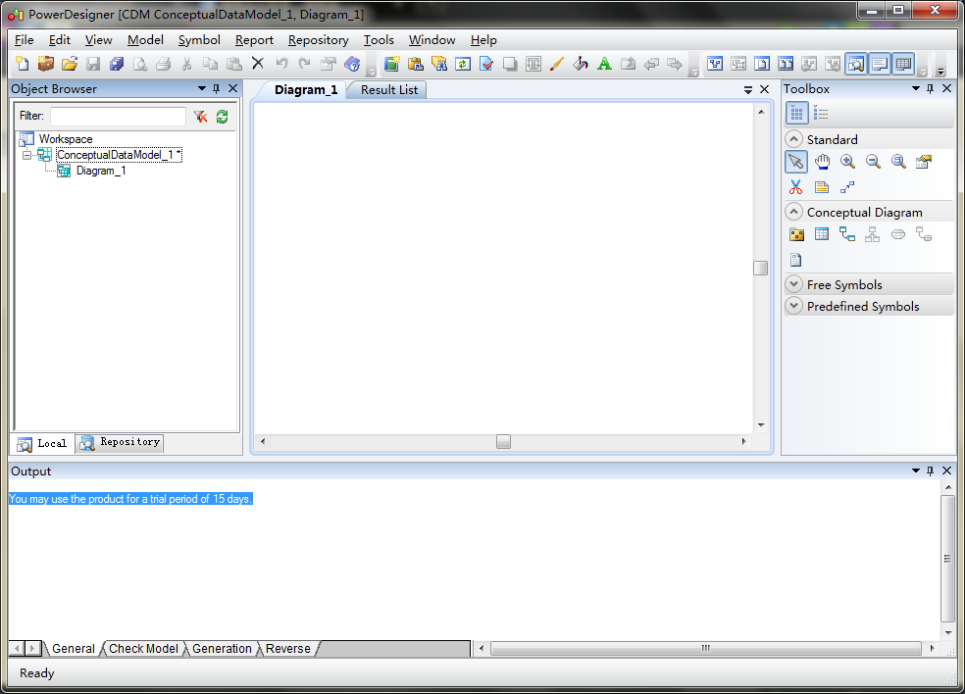Open the Tools menu
Image resolution: width=965 pixels, height=694 pixels.
pos(379,40)
